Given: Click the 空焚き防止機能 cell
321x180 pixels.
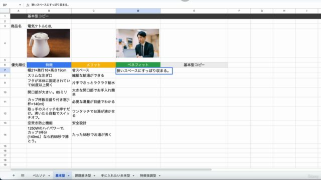Looking at the screenshot, I should pyautogui.click(x=49, y=123).
